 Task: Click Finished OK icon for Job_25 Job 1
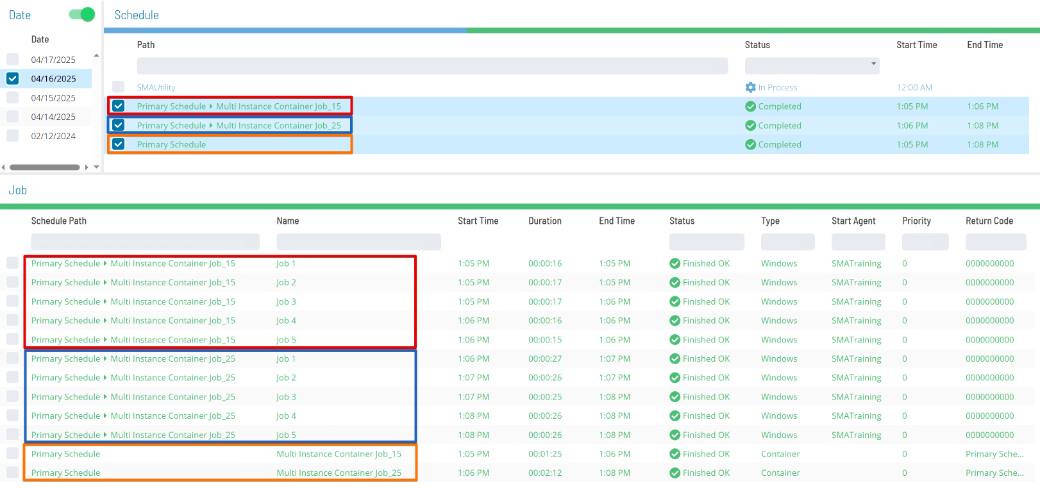pos(675,358)
